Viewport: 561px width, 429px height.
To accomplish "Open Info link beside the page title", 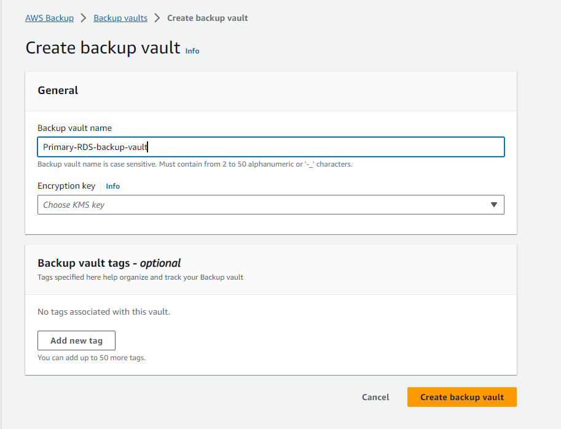I will [x=192, y=51].
